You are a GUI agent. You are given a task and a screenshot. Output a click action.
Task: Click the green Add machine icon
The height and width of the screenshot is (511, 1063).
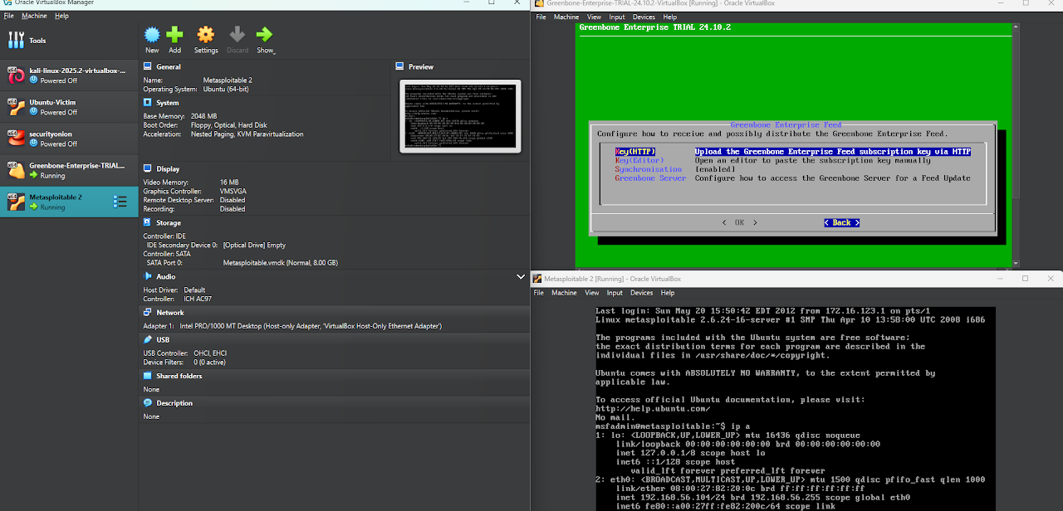pyautogui.click(x=174, y=35)
